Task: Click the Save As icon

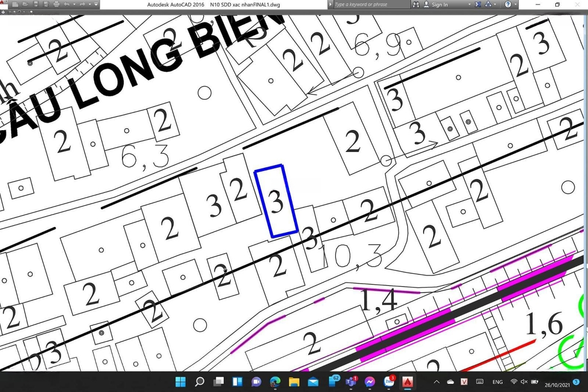Action: click(x=45, y=4)
